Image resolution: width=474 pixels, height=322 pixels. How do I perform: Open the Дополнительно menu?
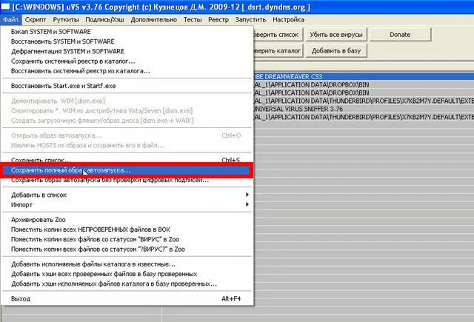click(x=153, y=20)
